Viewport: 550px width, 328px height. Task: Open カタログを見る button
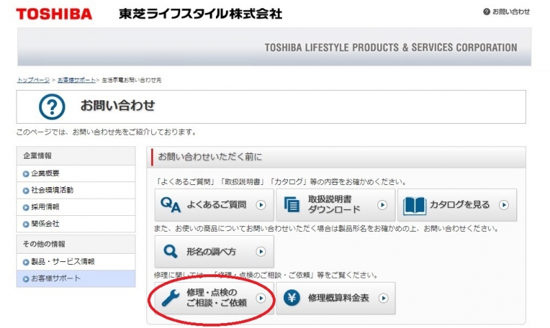[x=457, y=205]
